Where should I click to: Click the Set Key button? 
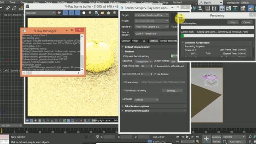(216, 142)
